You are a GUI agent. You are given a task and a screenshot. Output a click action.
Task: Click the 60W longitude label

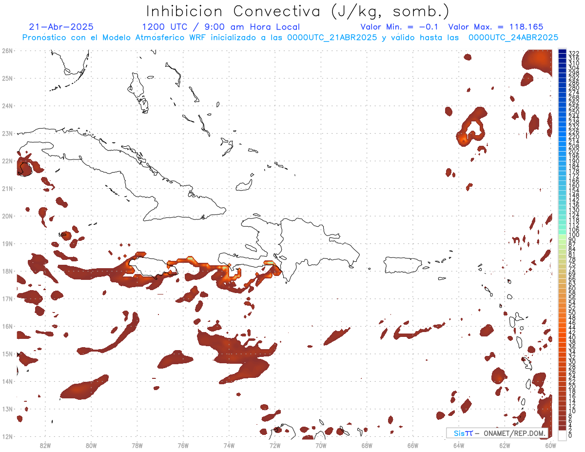point(551,445)
